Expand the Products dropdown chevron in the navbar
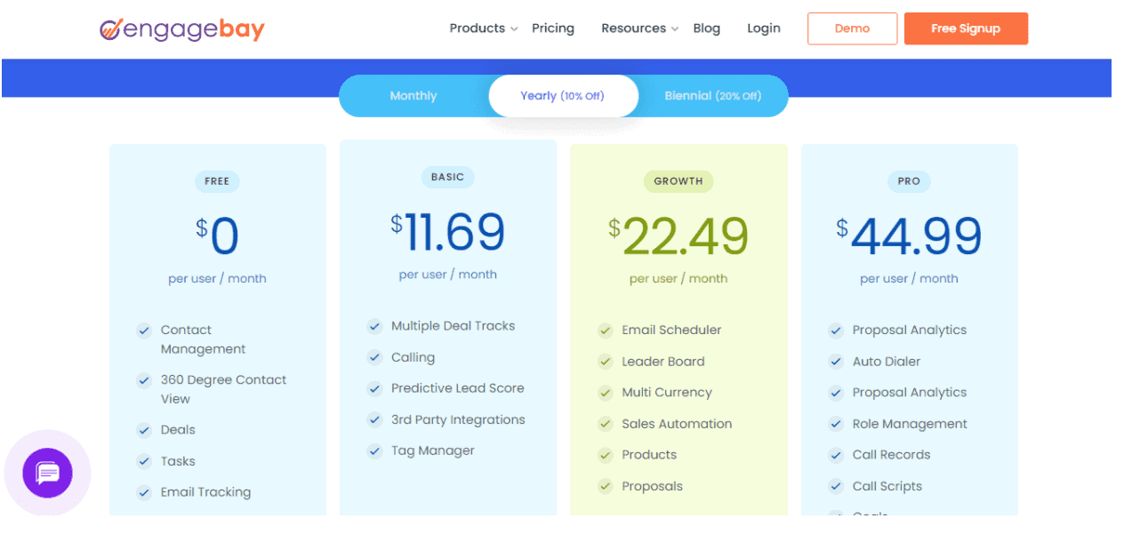The image size is (1140, 558). pyautogui.click(x=514, y=29)
